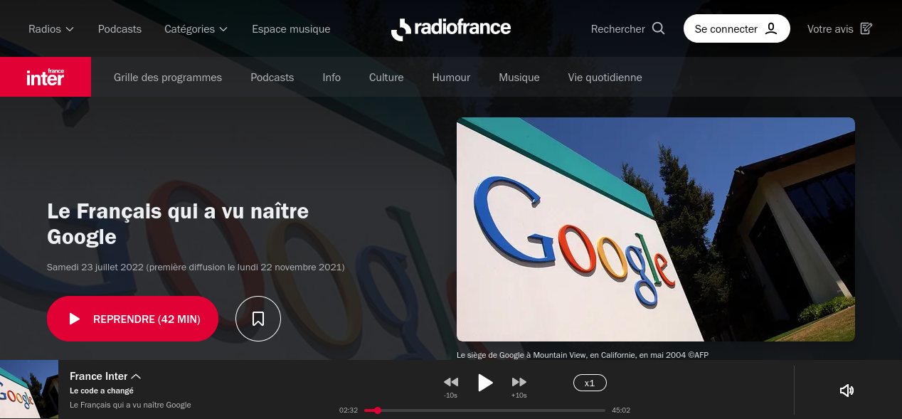Click the Se connecter button
Screen dimensions: 902x419
(x=737, y=28)
